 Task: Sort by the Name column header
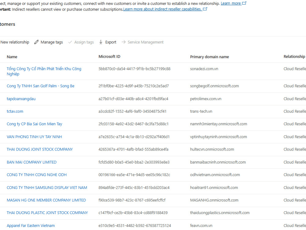click(12, 57)
